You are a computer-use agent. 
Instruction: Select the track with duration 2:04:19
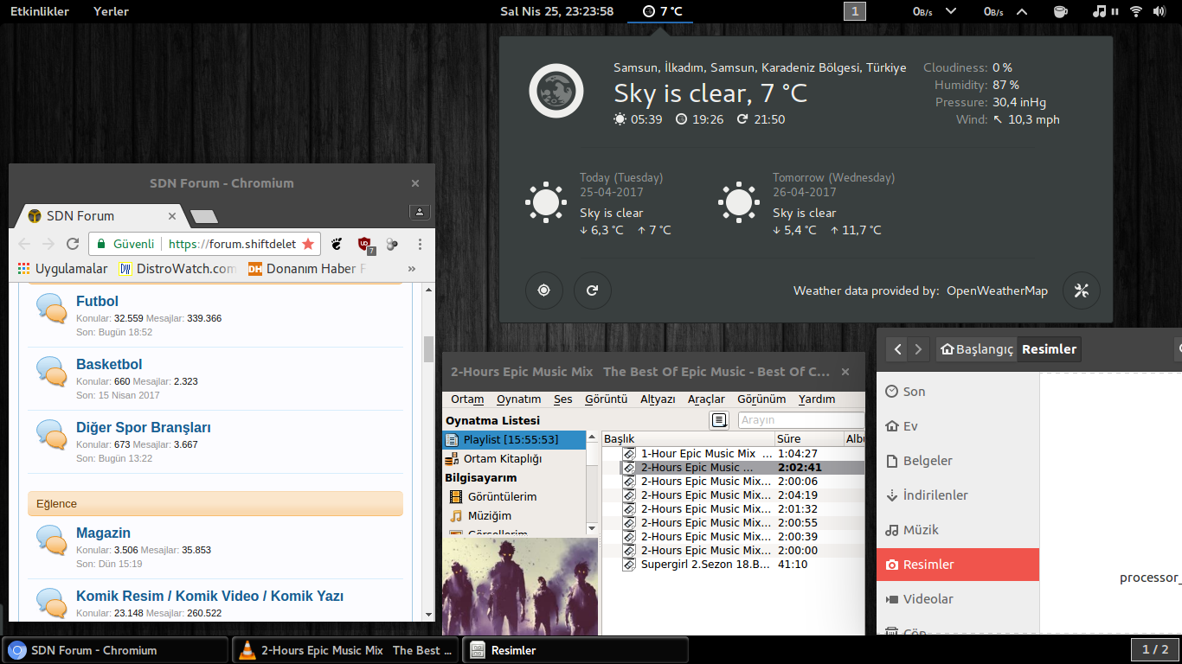click(733, 495)
